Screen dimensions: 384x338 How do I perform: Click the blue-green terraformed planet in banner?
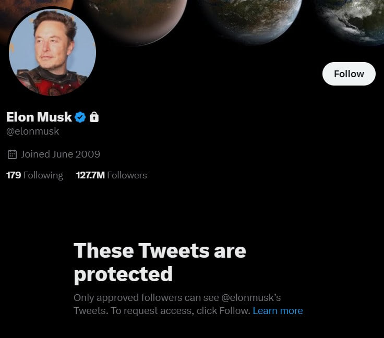252,21
